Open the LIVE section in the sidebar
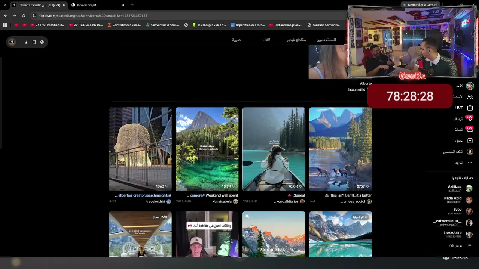 coord(464,108)
